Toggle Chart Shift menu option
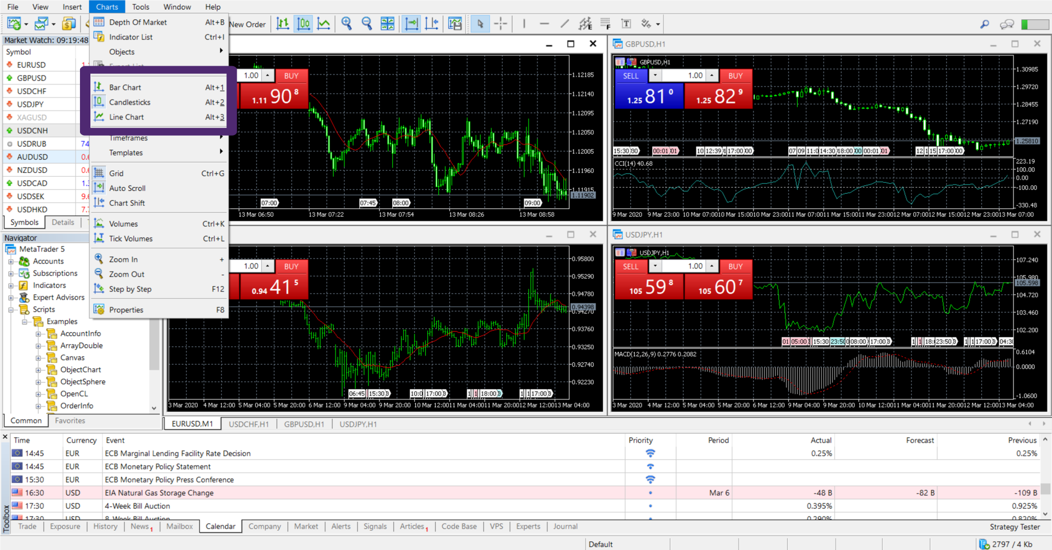 pos(127,203)
